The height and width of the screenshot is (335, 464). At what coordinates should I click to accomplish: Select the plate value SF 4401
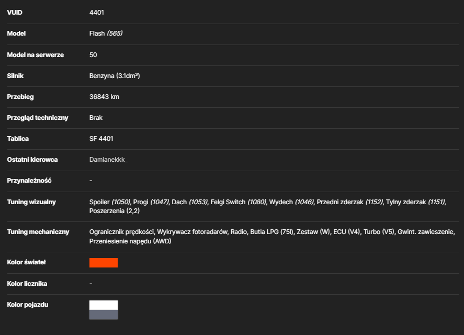(101, 139)
